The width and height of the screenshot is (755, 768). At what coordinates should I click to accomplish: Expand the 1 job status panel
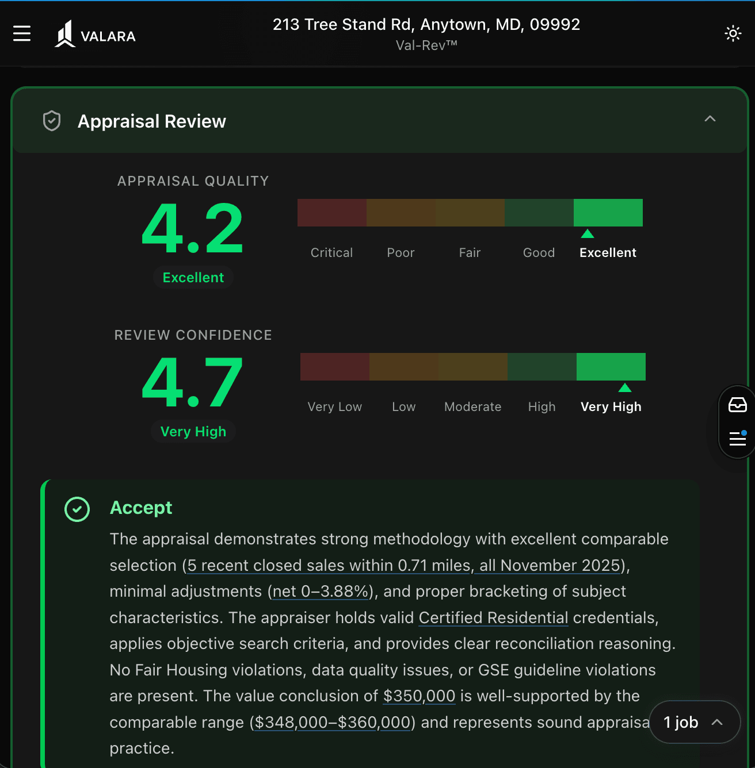[695, 723]
